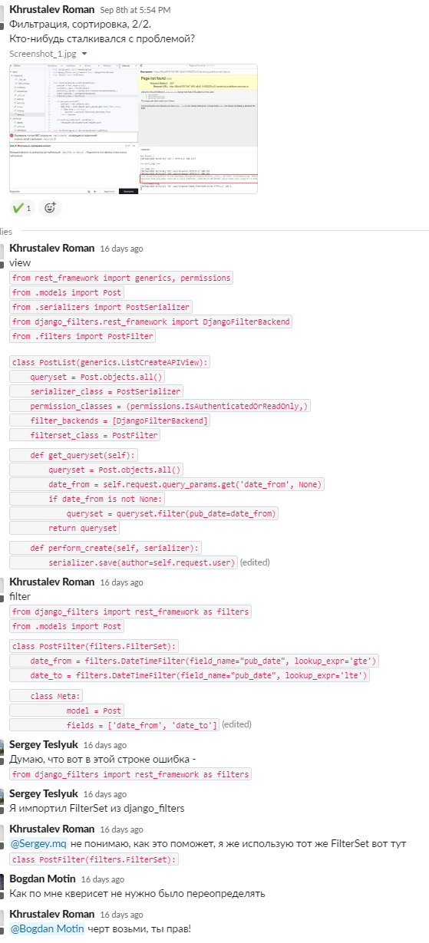Click the 'class PostList' code line
This screenshot has height=943, width=429.
(x=111, y=362)
